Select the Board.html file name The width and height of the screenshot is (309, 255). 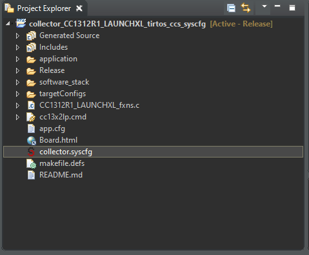[59, 140]
